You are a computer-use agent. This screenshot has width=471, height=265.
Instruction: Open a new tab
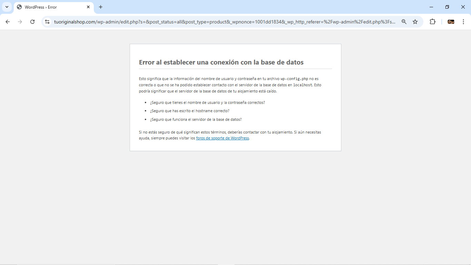tap(101, 7)
